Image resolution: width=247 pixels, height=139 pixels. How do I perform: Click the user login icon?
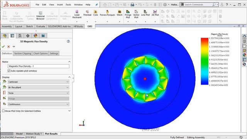coord(222,5)
